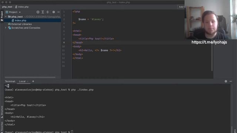Hide the Project panel with minus icon

click(x=59, y=12)
